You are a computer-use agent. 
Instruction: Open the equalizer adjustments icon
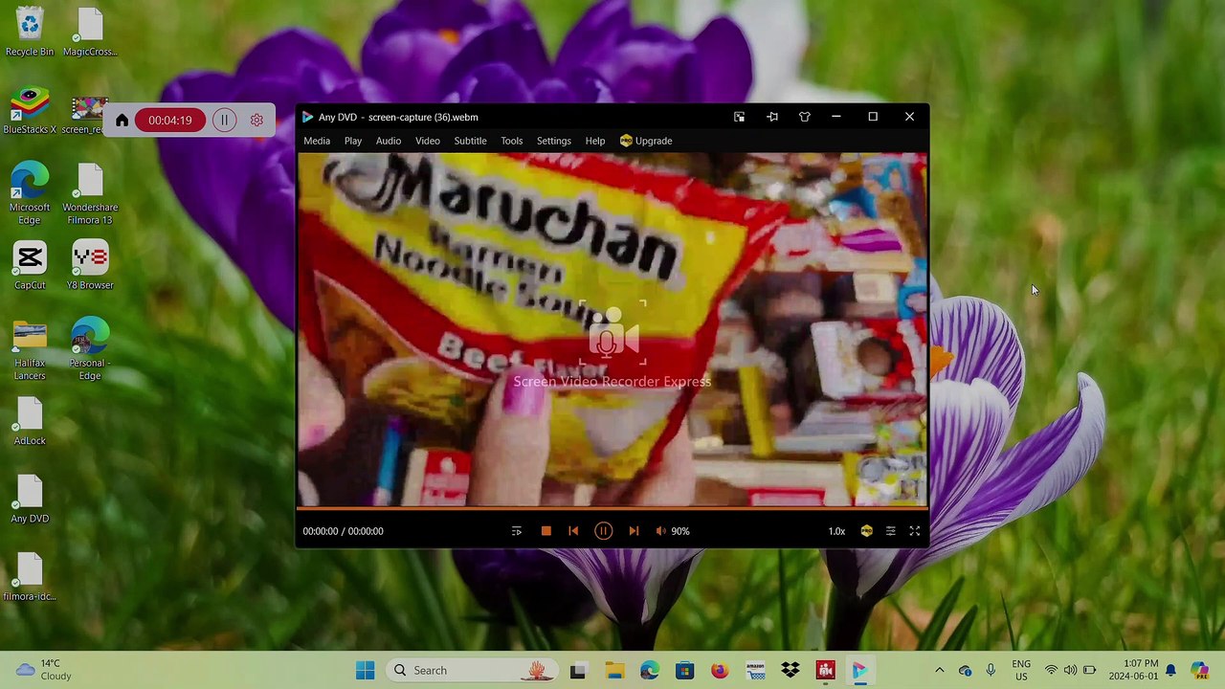pos(891,531)
